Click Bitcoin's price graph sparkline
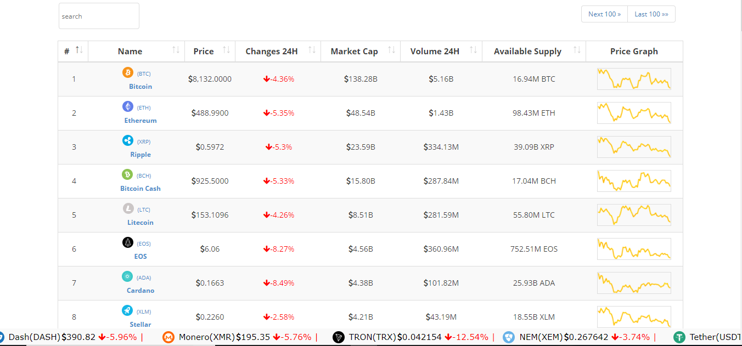 point(634,78)
